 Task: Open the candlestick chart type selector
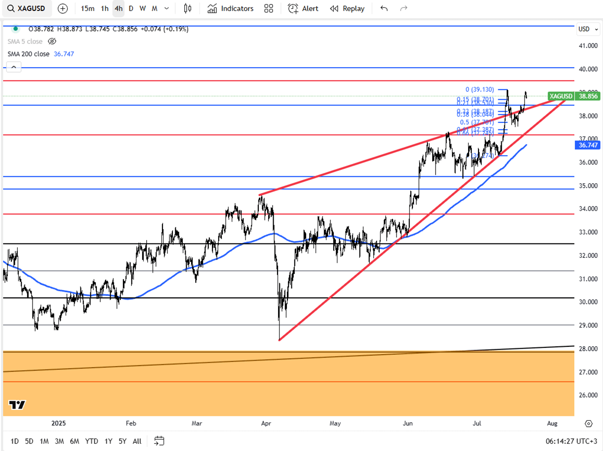[x=187, y=8]
